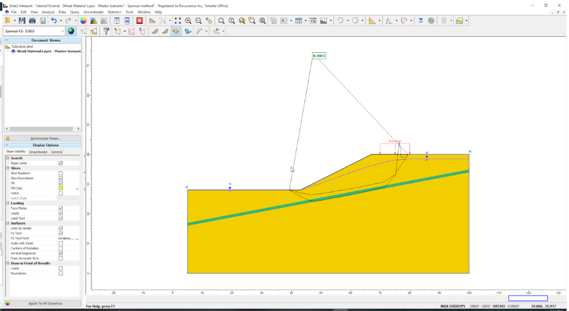Enable the Slice Numbers checkbox
The height and width of the screenshot is (311, 569).
pos(61,173)
